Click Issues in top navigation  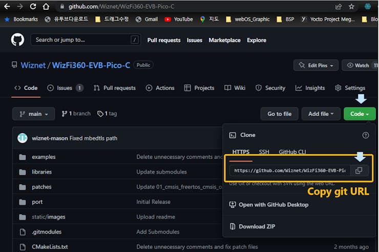(195, 40)
